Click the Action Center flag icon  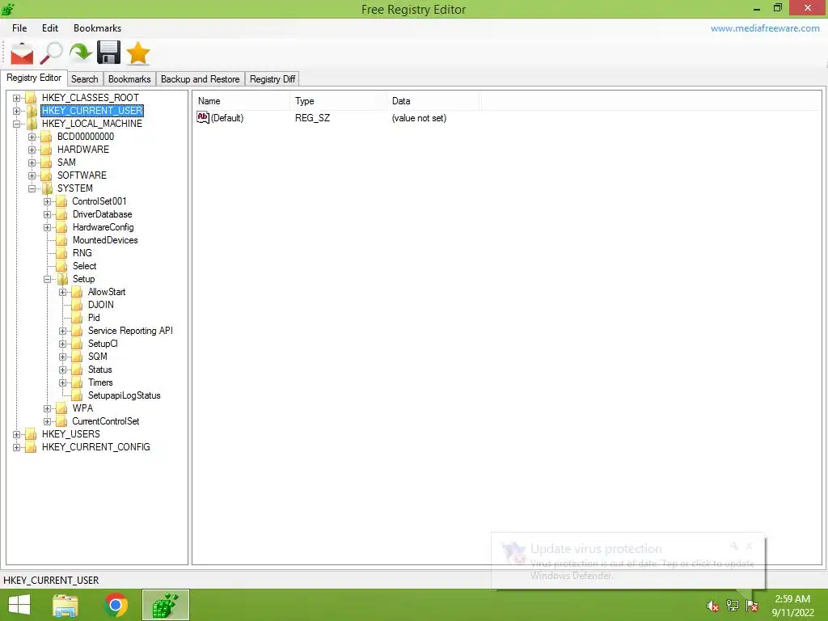coord(751,606)
